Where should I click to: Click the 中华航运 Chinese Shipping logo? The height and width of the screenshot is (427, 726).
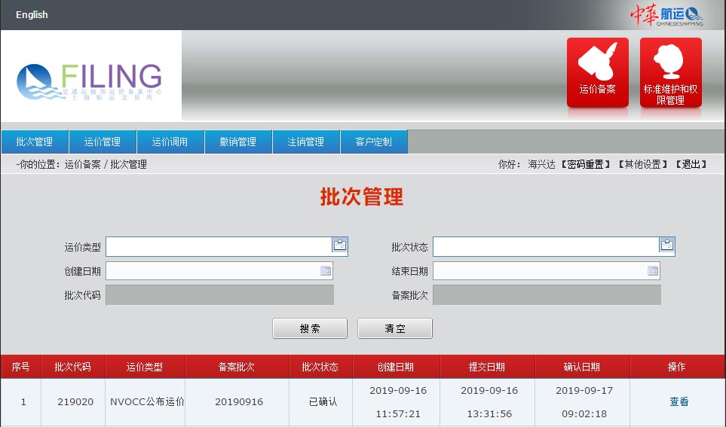point(666,14)
